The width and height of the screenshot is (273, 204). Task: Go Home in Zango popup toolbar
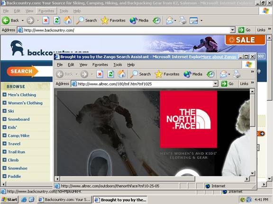coord(122,74)
